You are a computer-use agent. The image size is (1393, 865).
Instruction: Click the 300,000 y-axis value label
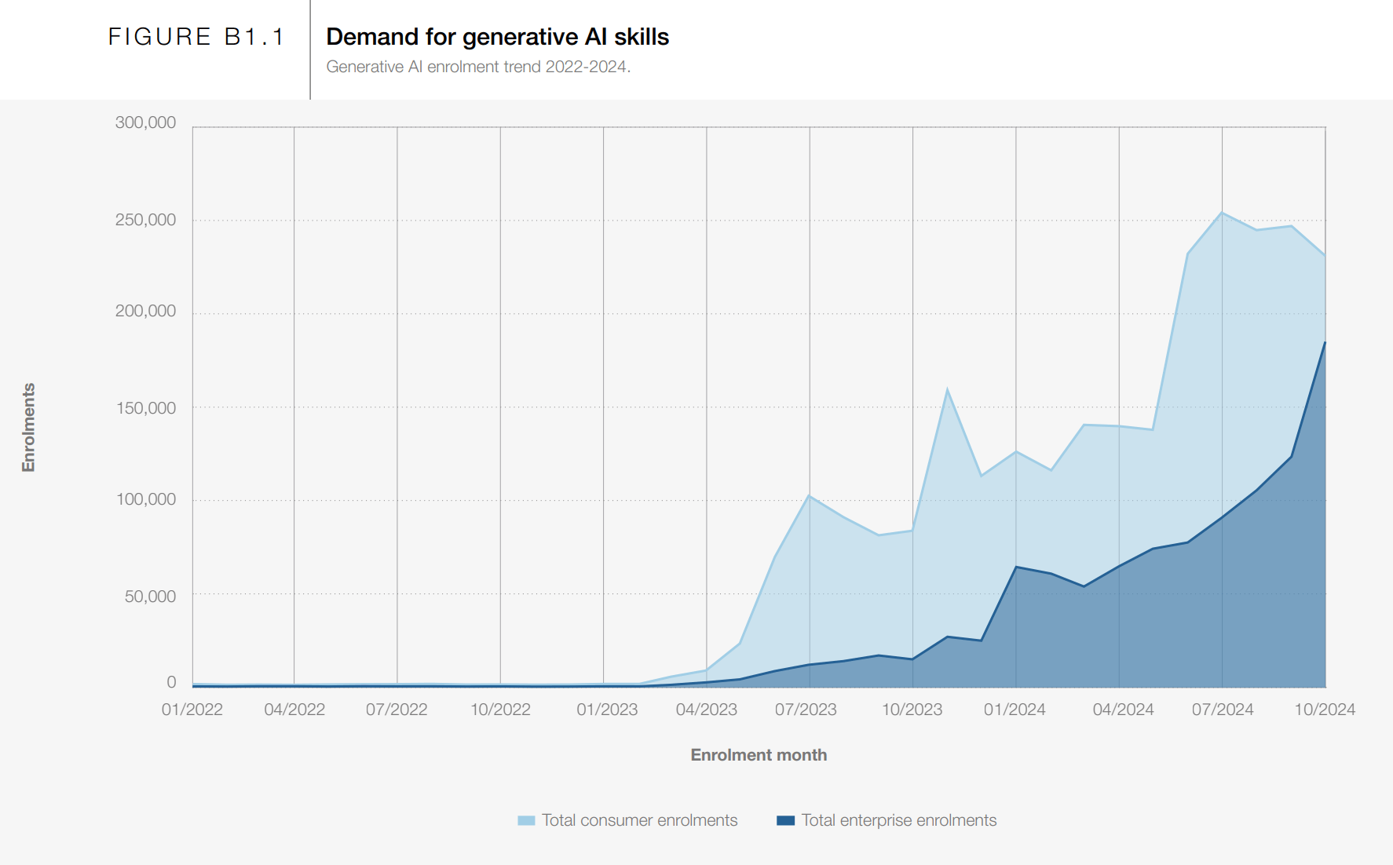click(x=145, y=122)
